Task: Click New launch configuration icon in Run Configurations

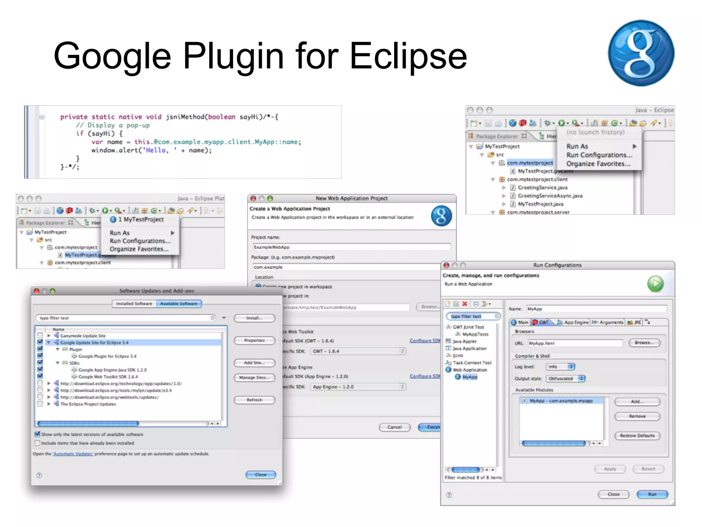Action: click(447, 304)
